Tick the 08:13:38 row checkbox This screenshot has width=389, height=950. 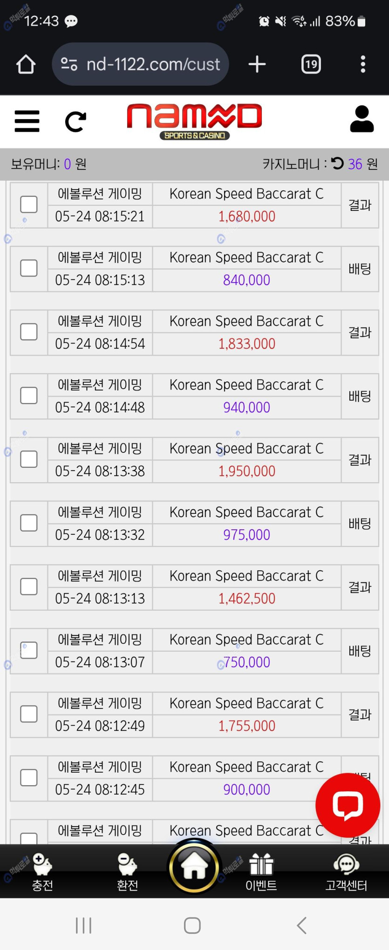point(29,459)
